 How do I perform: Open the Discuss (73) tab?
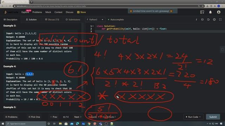click(52, 20)
